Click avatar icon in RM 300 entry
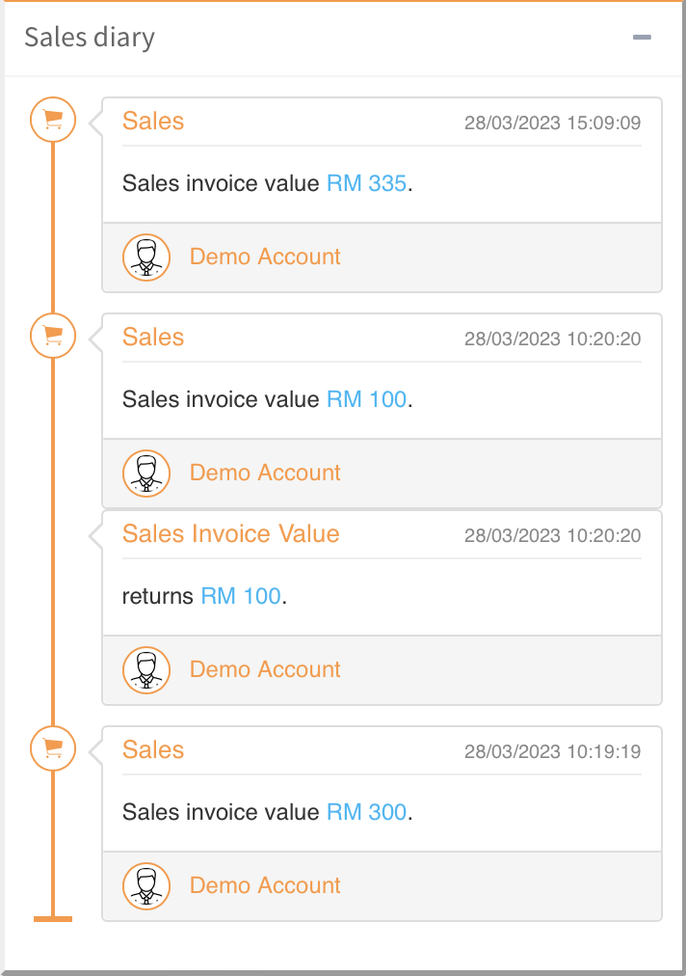The height and width of the screenshot is (976, 686). click(146, 886)
